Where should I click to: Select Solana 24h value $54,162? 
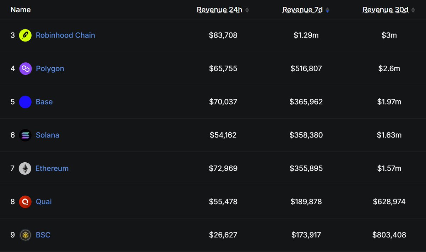coord(223,135)
